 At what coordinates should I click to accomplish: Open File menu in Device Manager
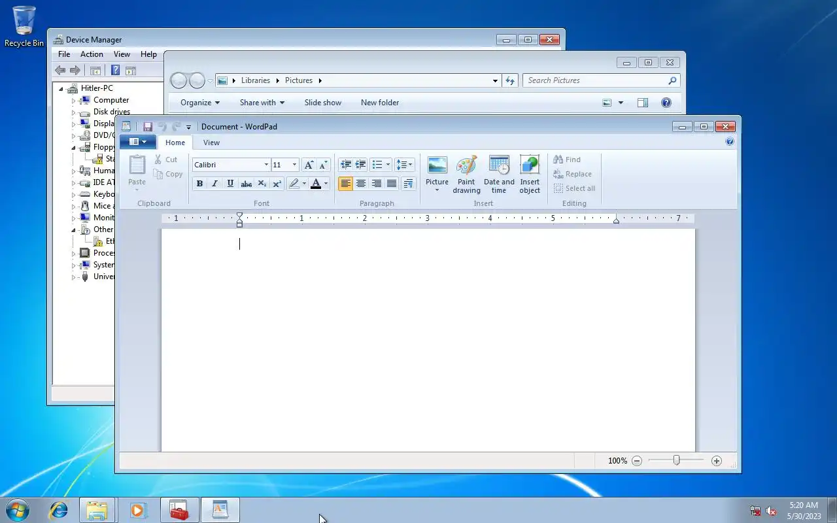point(64,54)
